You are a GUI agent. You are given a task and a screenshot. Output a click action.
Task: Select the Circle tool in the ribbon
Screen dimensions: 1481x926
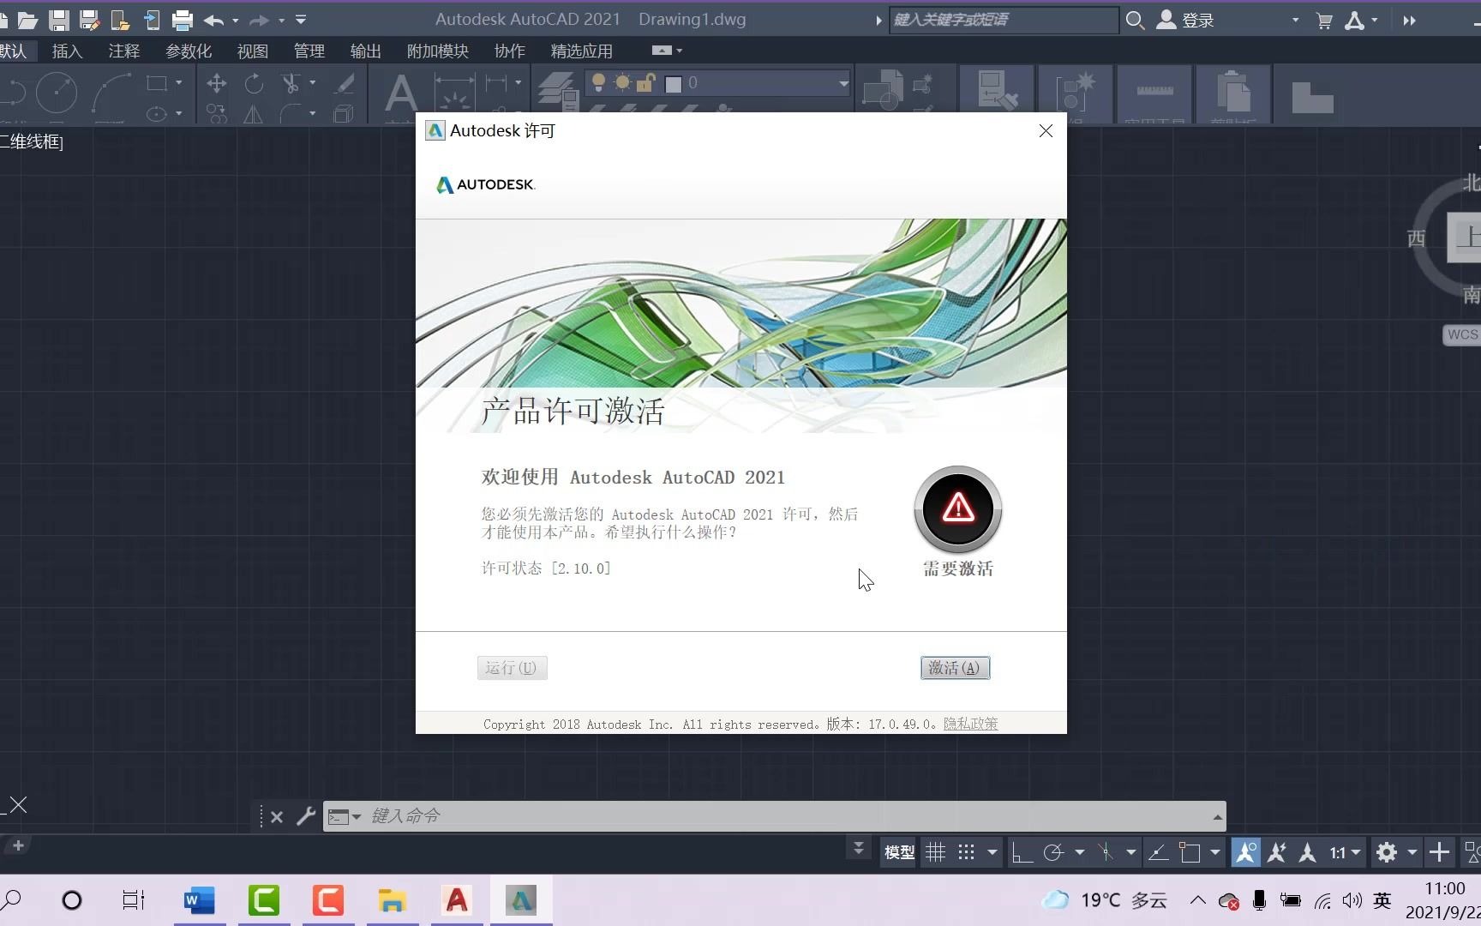[57, 93]
